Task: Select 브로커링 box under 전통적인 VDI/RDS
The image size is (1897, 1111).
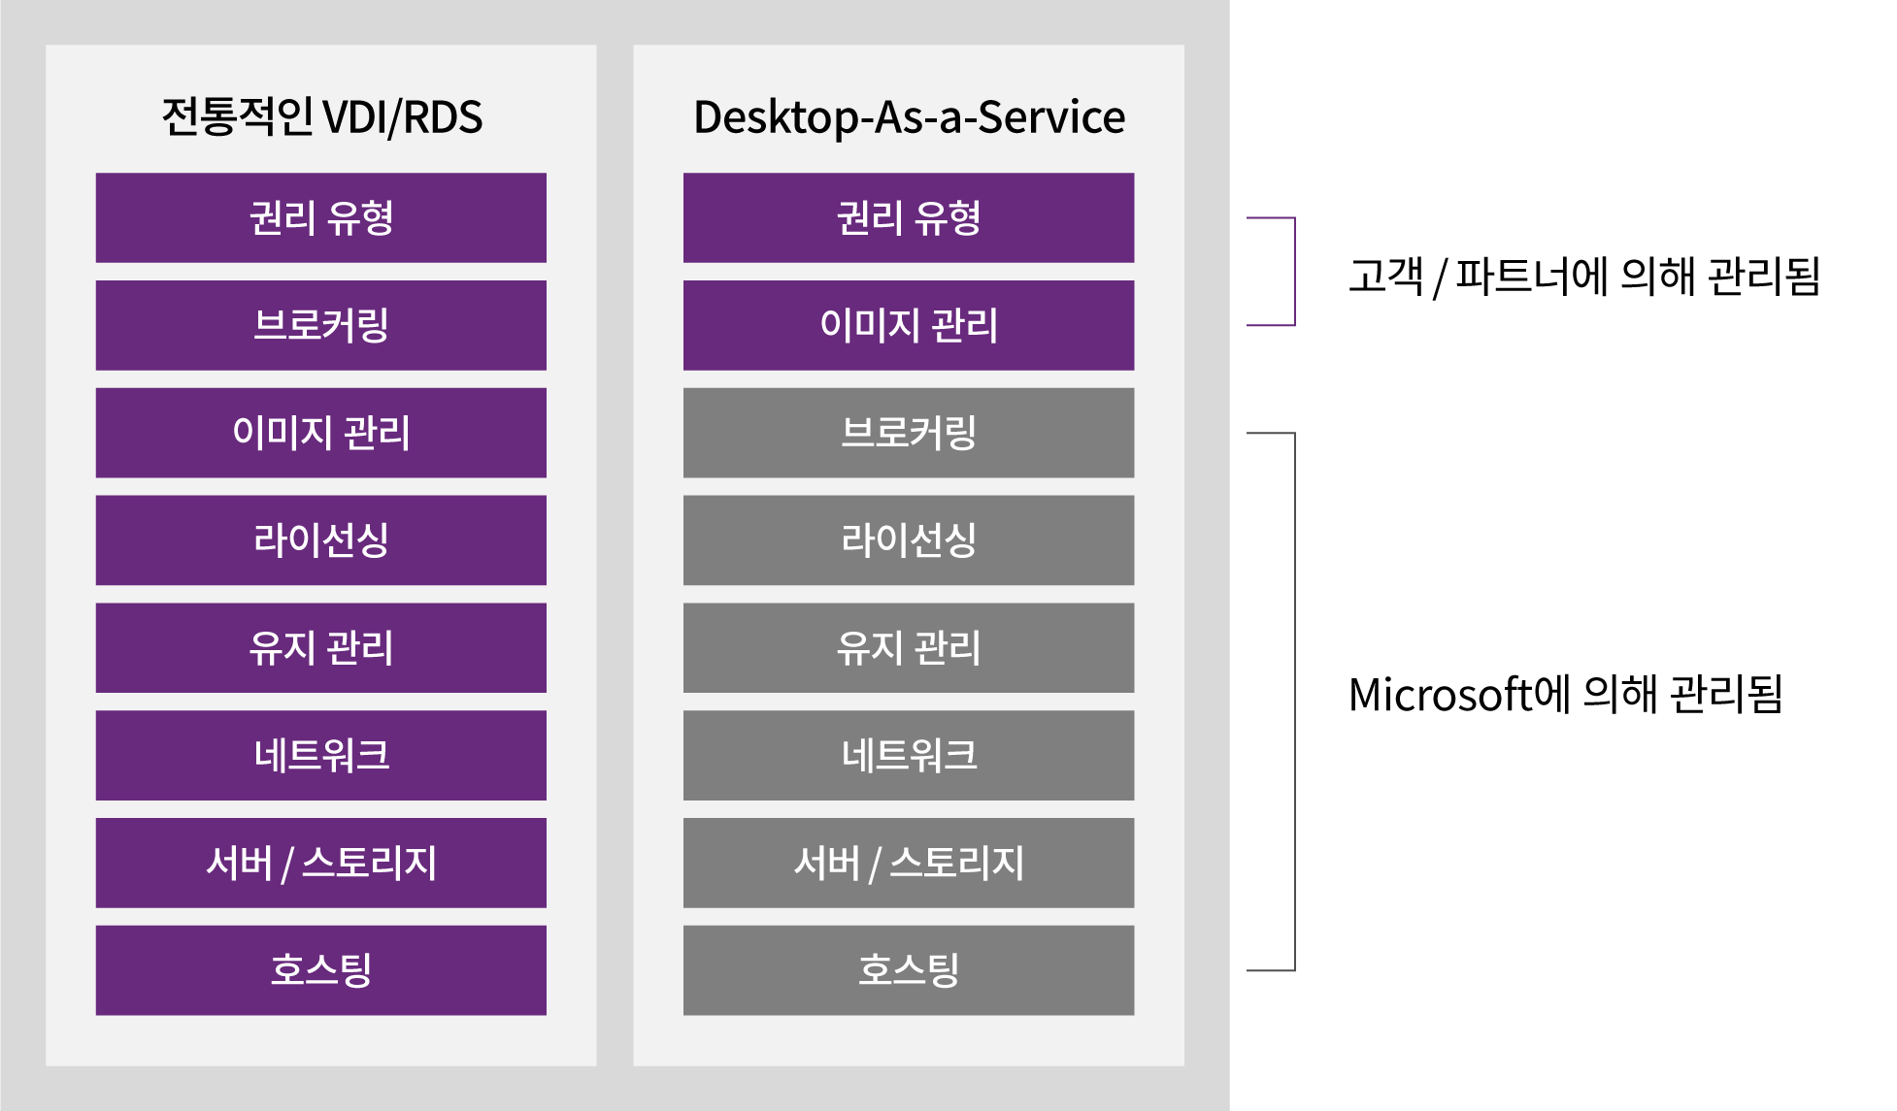Action: click(x=321, y=325)
